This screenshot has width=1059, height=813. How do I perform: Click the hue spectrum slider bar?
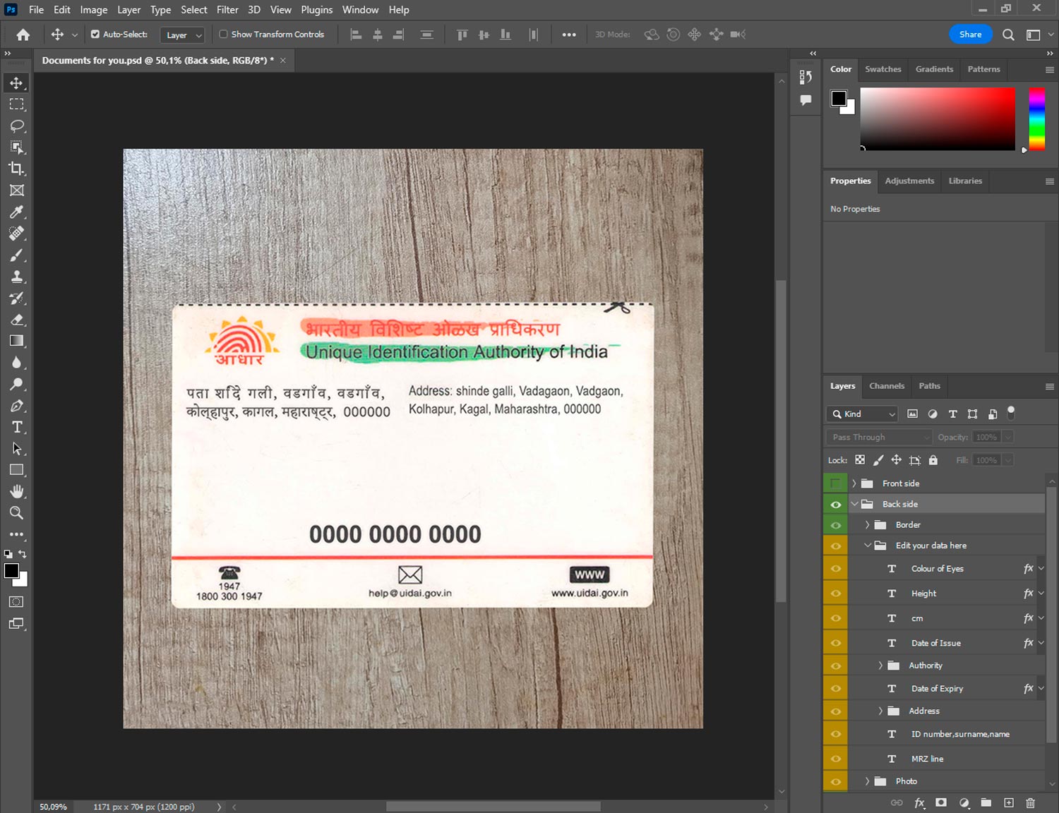1036,119
